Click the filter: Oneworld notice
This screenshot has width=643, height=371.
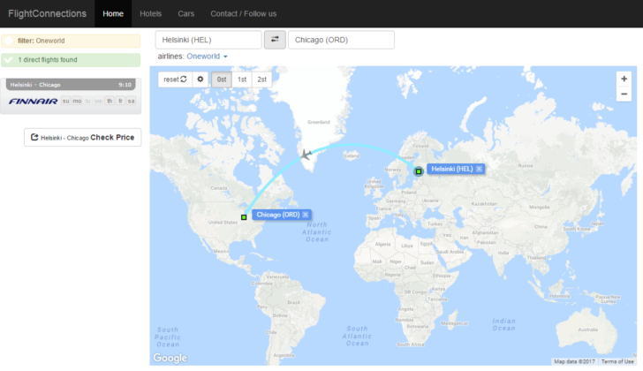(71, 41)
